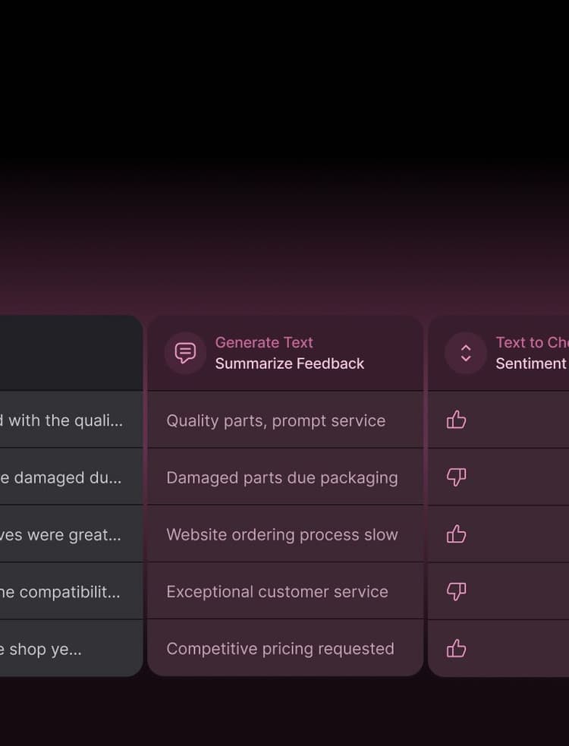Select the Sentiment column title
The image size is (569, 746).
click(x=530, y=364)
